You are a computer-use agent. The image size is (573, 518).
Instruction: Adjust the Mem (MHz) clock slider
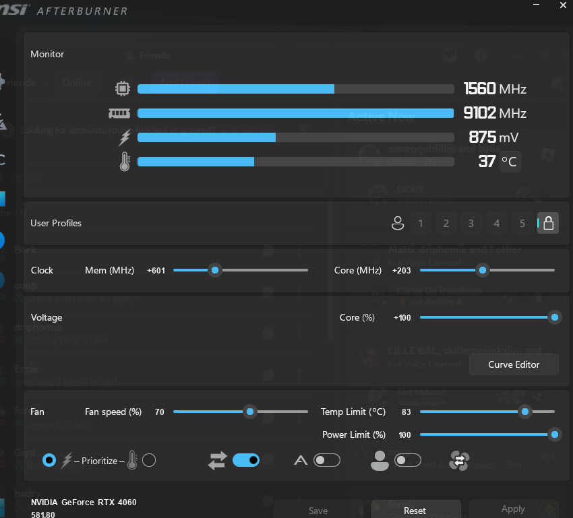[215, 270]
